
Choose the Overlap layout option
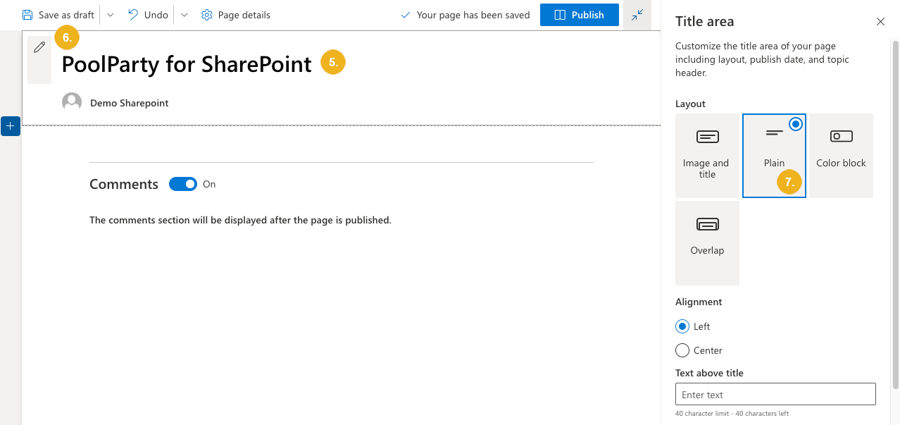707,243
